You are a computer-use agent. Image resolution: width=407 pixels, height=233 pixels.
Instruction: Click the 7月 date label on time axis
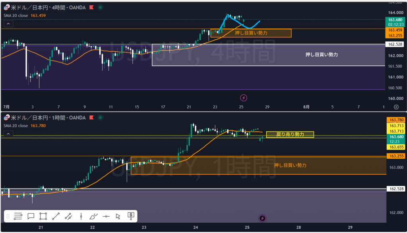pos(6,107)
